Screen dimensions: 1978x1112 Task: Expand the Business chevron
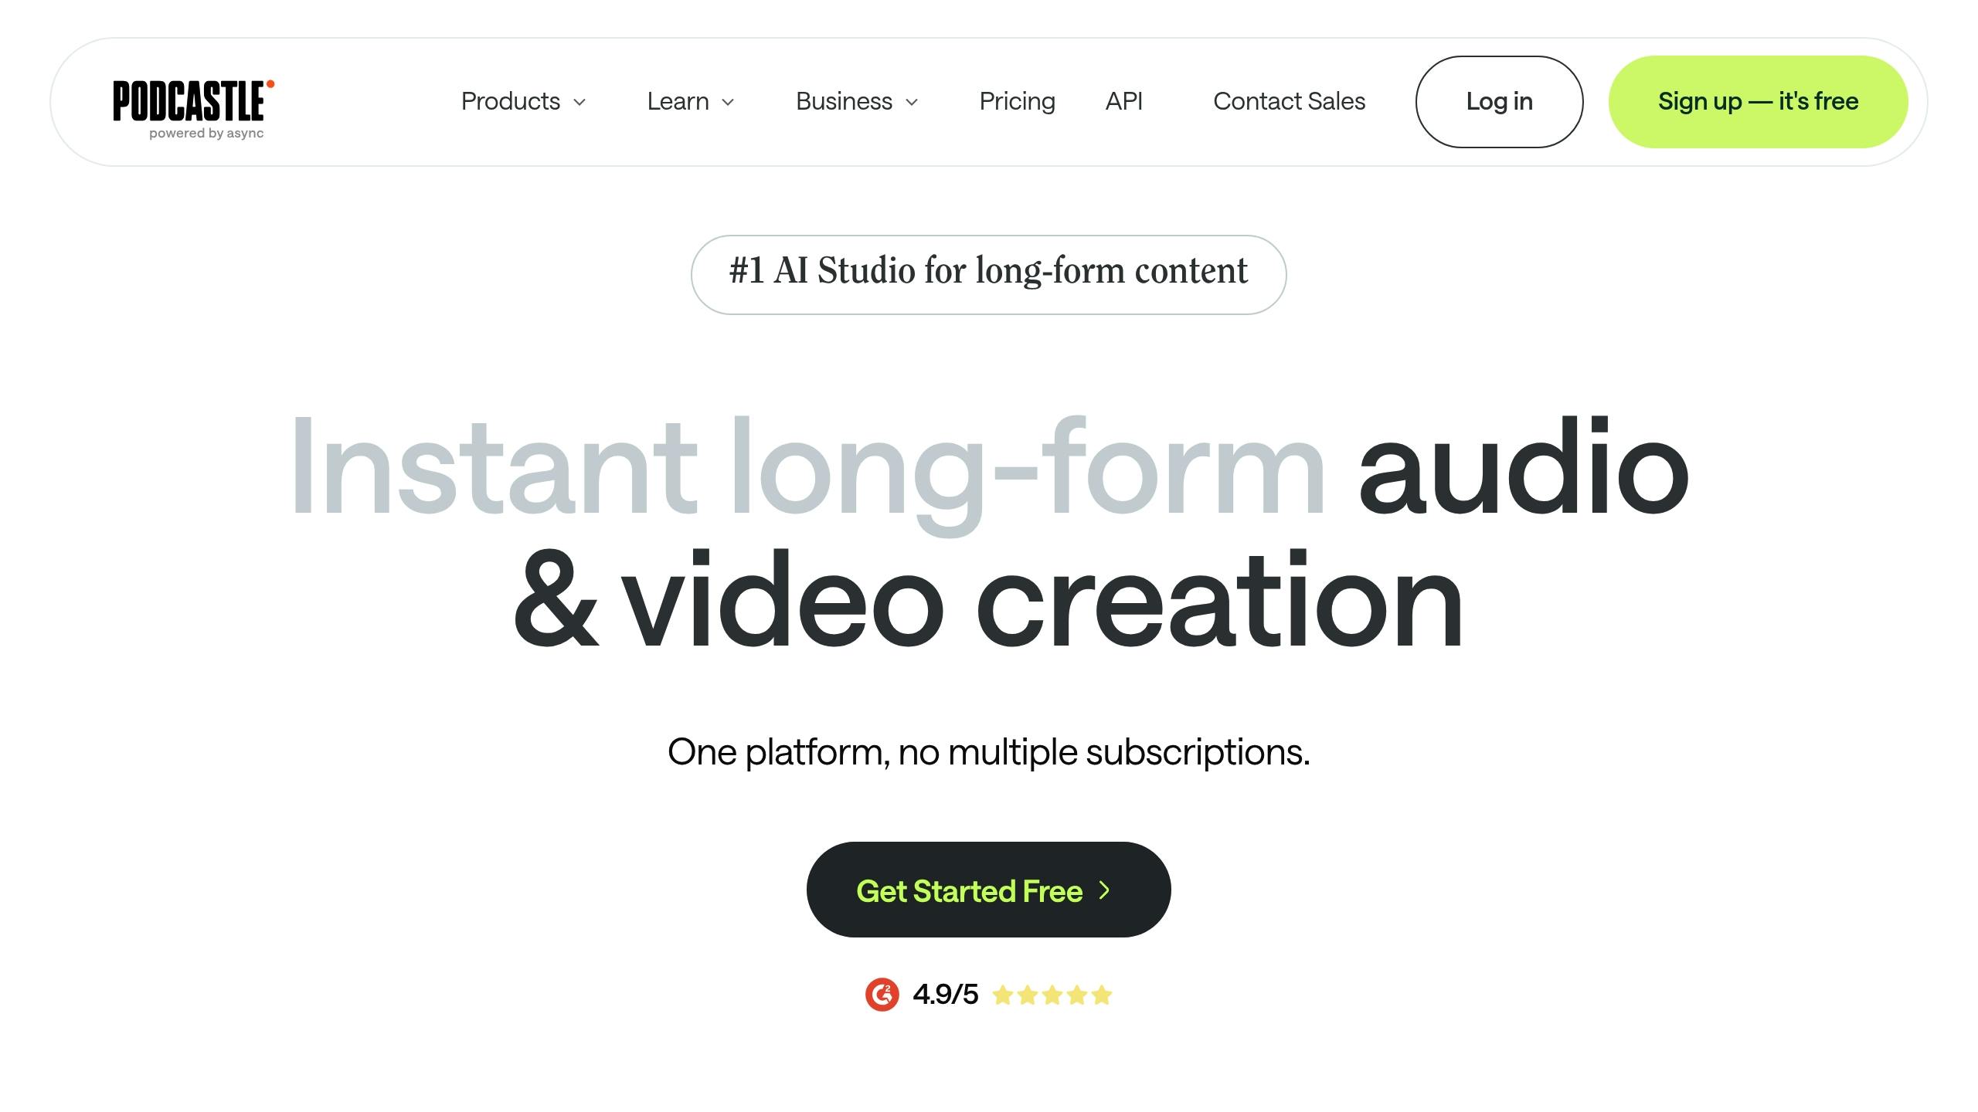[x=912, y=102]
